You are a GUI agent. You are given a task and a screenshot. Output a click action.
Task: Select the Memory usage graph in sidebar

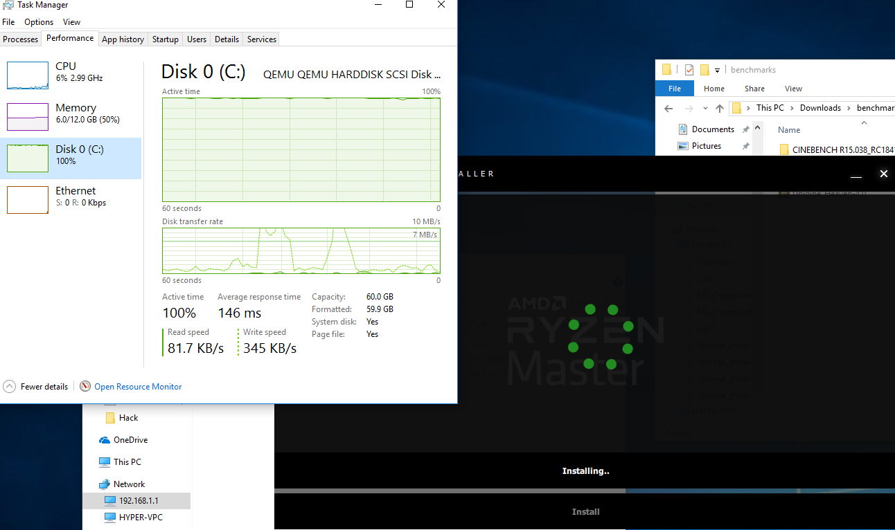coord(28,117)
